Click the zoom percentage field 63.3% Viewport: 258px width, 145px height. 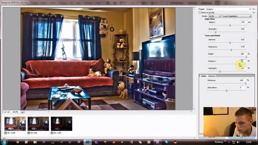pos(15,112)
